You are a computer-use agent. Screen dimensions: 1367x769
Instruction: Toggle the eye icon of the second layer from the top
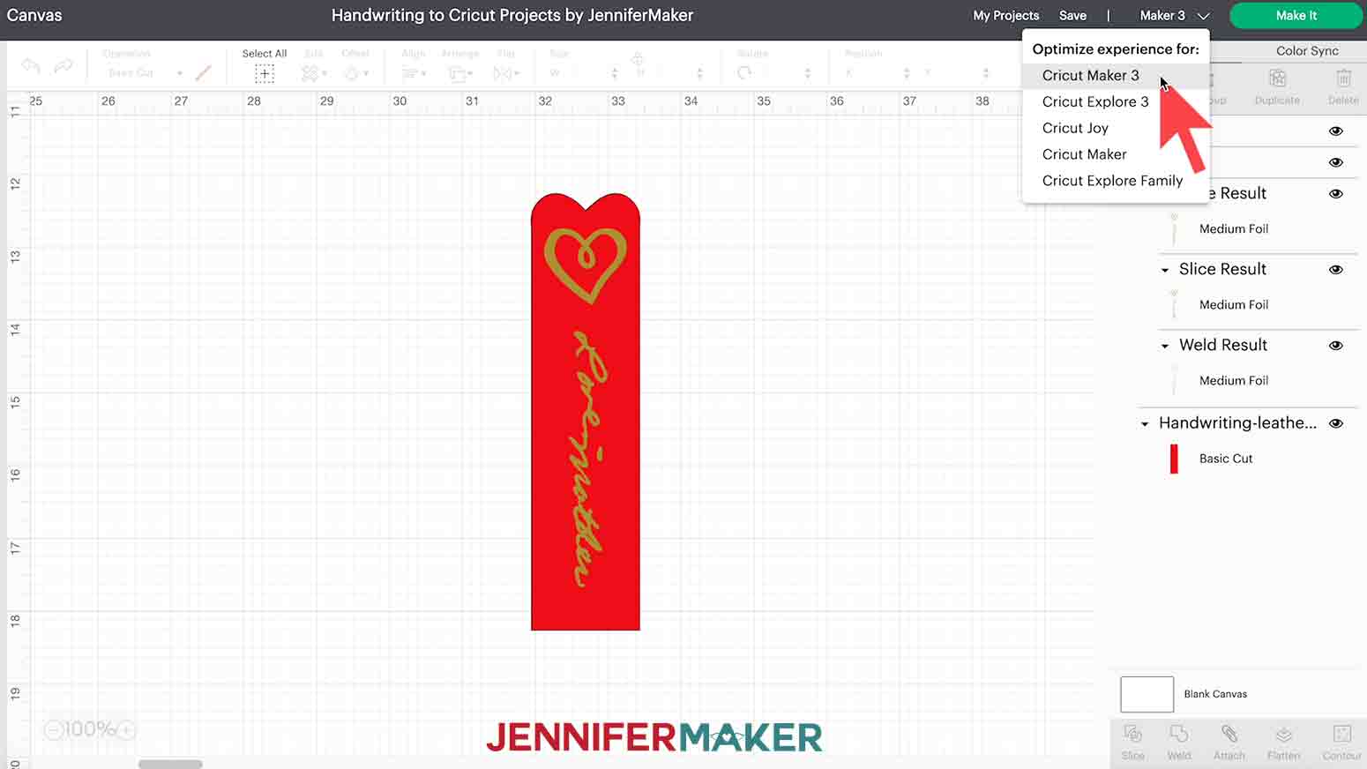coord(1336,162)
